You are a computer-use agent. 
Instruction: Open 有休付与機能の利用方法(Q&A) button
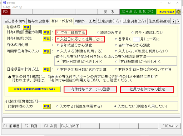coord(34,89)
